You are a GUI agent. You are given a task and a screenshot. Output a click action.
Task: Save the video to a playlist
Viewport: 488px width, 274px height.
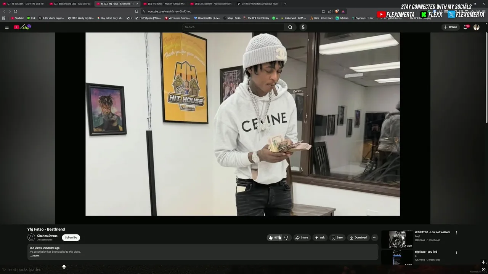click(x=337, y=237)
